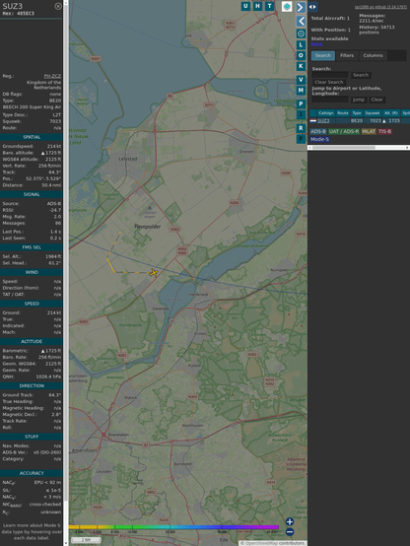
Task: Click the Groundspeed 214 kt value
Action: 54,146
